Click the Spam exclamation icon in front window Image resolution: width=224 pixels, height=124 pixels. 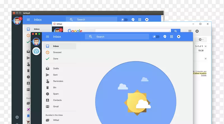[x=47, y=94]
